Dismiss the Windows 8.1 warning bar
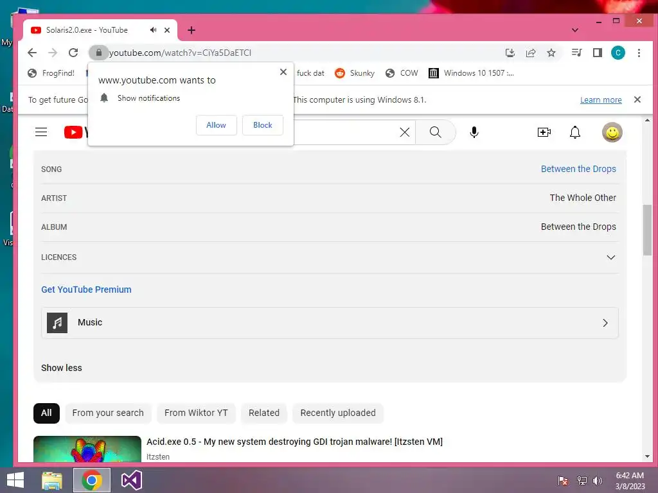 [637, 99]
